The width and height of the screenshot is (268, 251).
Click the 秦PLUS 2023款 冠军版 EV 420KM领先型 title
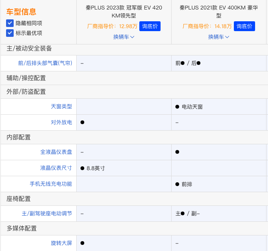[124, 11]
